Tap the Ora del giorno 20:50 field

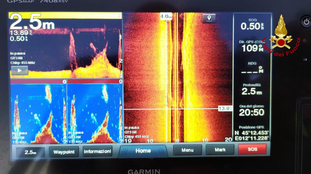252,111
